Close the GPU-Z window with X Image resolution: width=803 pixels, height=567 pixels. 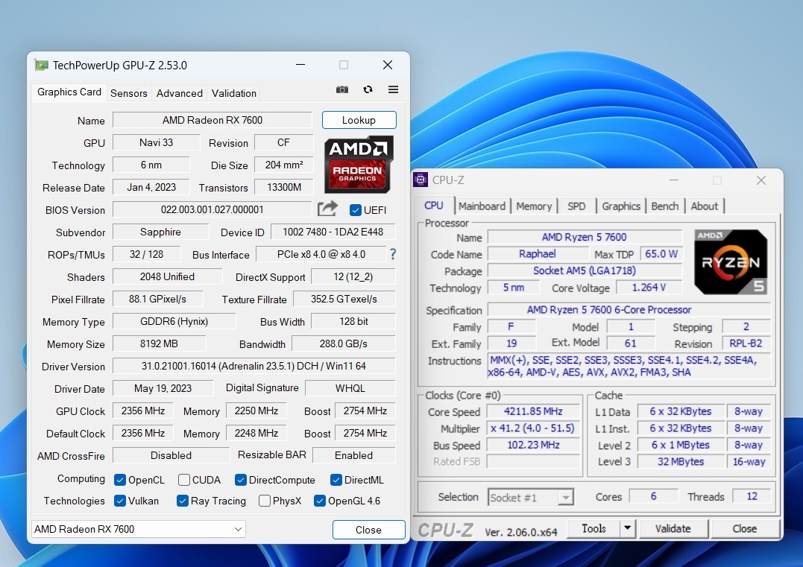click(388, 65)
